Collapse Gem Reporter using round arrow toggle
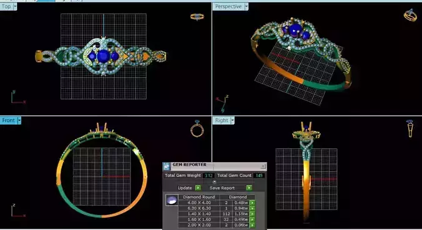Image resolution: width=422 pixels, height=230 pixels. click(x=215, y=181)
